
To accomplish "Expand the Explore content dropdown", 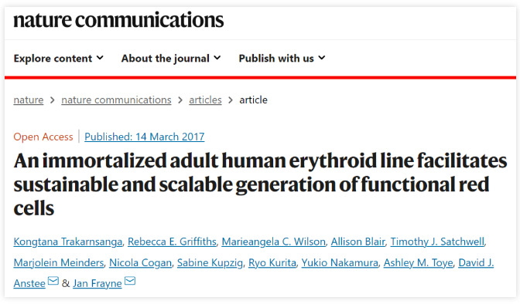I will (x=58, y=58).
